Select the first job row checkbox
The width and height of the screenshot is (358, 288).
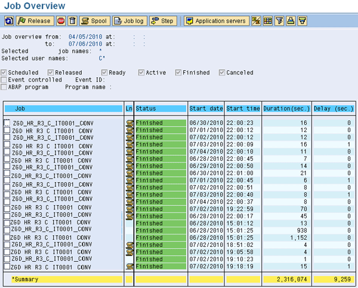click(7, 123)
